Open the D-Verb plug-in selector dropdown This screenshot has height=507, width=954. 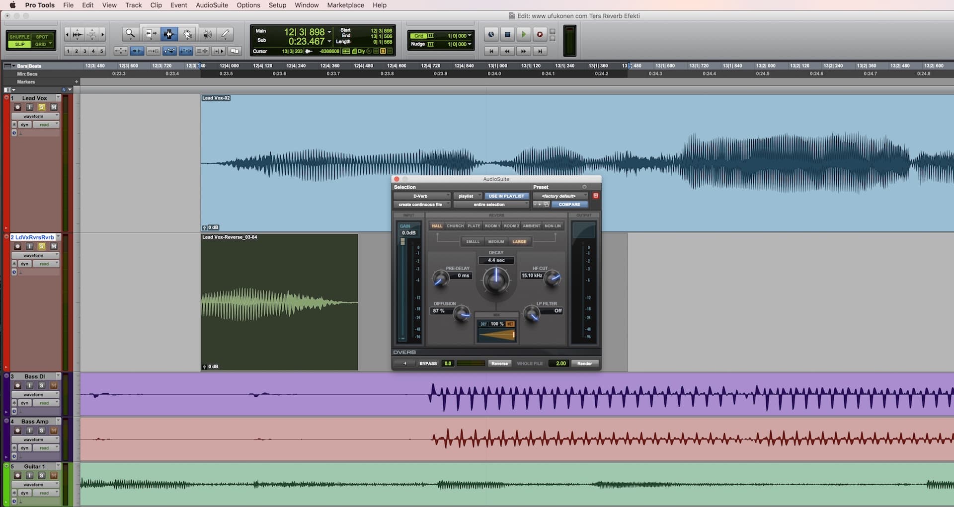point(421,196)
